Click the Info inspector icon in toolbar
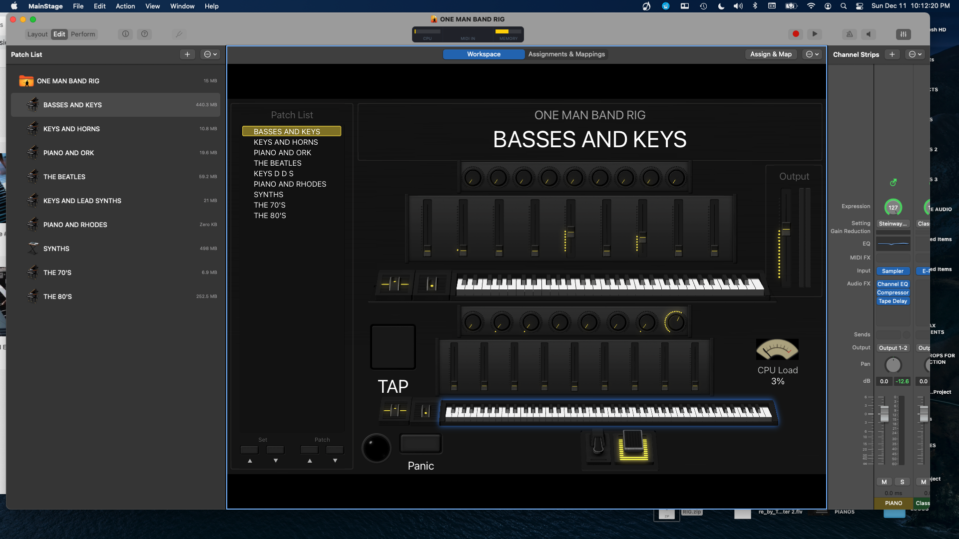Viewport: 959px width, 539px height. pyautogui.click(x=125, y=34)
